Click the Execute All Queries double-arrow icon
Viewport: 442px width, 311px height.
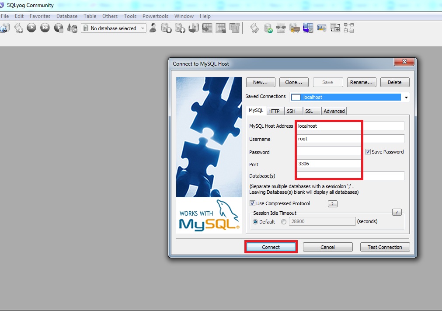[x=45, y=28]
